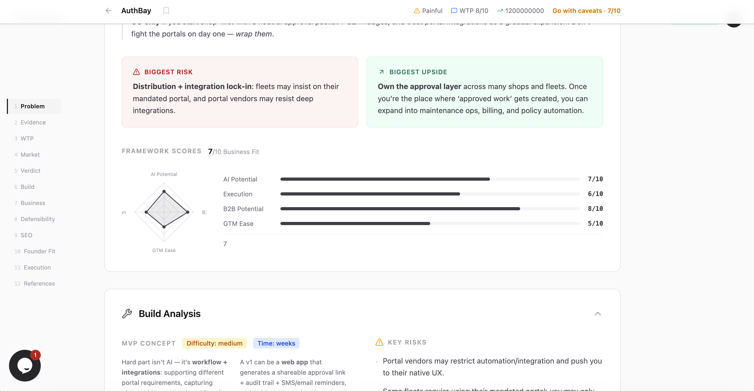The image size is (754, 391).
Task: Bookmark the AuthBay report
Action: pyautogui.click(x=166, y=11)
